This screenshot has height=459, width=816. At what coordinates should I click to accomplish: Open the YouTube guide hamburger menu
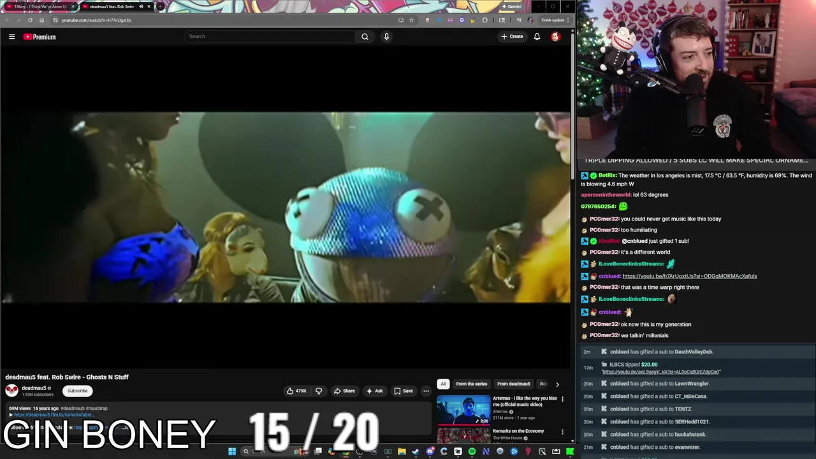[x=11, y=37]
